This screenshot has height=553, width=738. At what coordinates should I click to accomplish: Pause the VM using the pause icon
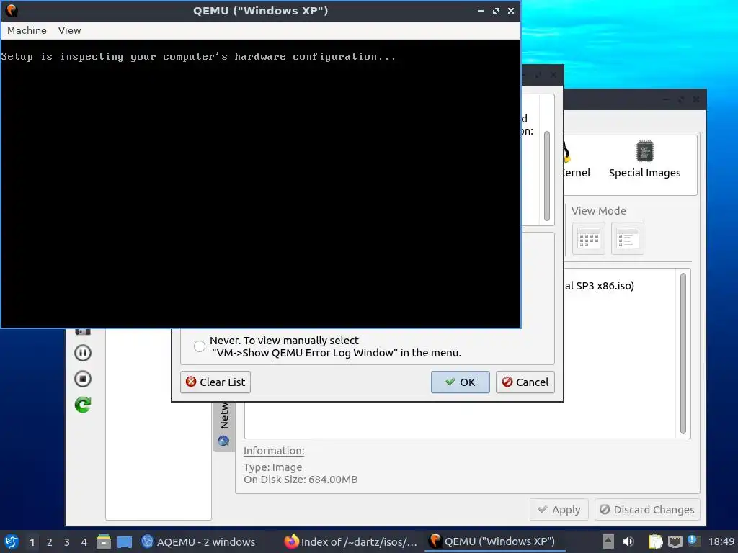tap(83, 353)
